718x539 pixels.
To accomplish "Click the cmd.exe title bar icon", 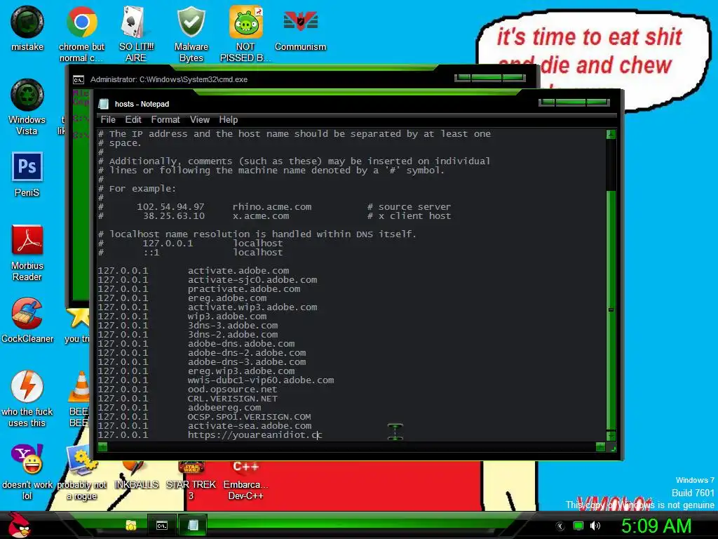I will 79,80.
